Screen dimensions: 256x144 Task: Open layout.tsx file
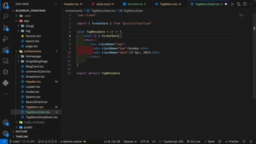click(32, 41)
